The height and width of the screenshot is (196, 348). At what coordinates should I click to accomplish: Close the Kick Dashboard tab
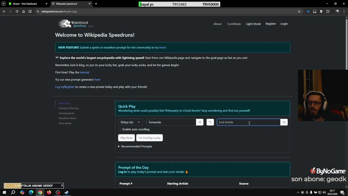pos(46,4)
